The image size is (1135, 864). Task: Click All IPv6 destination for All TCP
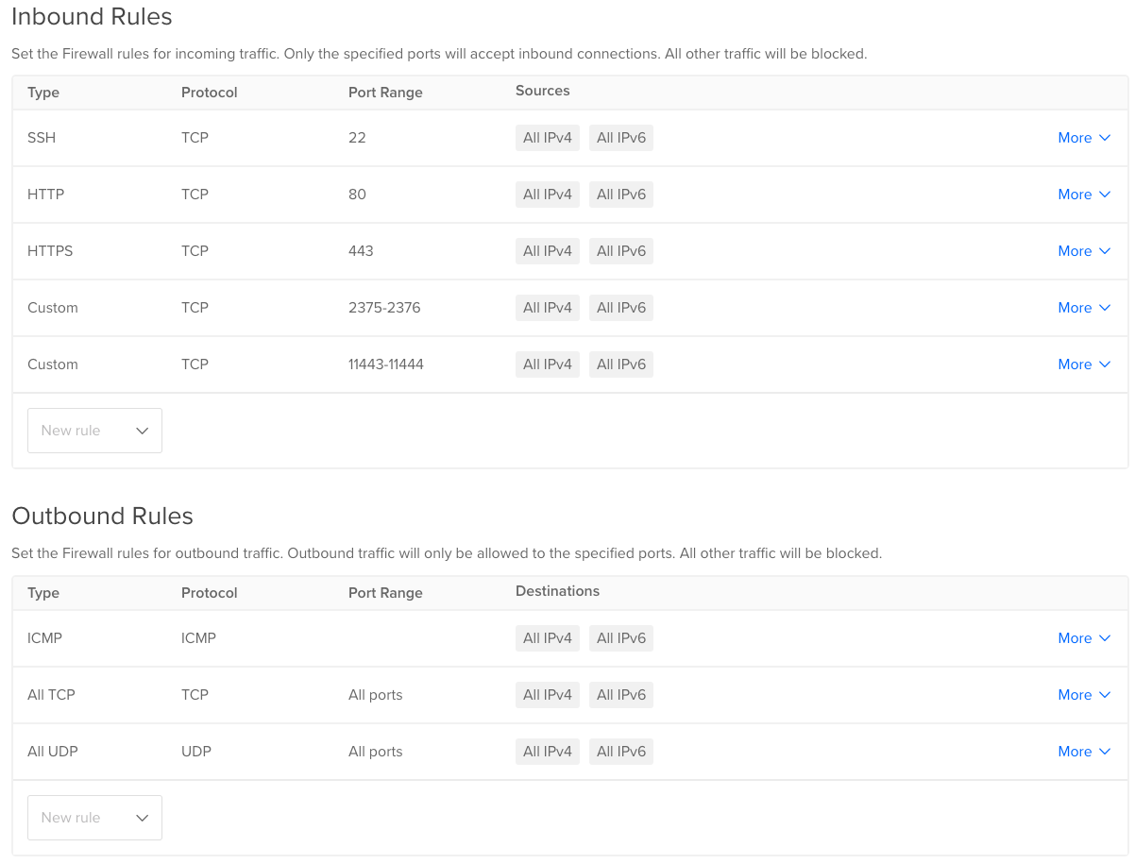[621, 695]
